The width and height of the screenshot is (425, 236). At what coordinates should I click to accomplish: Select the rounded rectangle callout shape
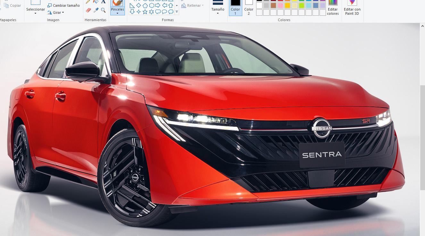tap(158, 12)
